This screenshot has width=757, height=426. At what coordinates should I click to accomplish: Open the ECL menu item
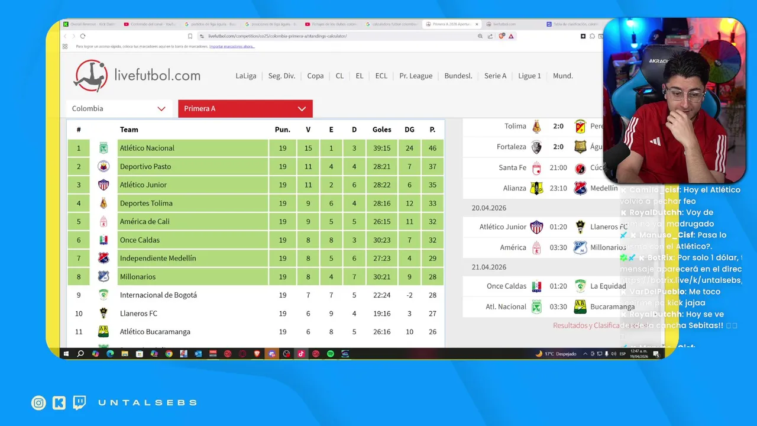click(381, 76)
